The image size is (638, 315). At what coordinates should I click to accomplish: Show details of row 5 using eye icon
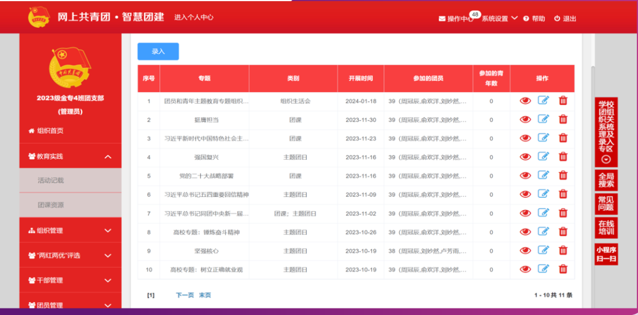click(x=525, y=176)
